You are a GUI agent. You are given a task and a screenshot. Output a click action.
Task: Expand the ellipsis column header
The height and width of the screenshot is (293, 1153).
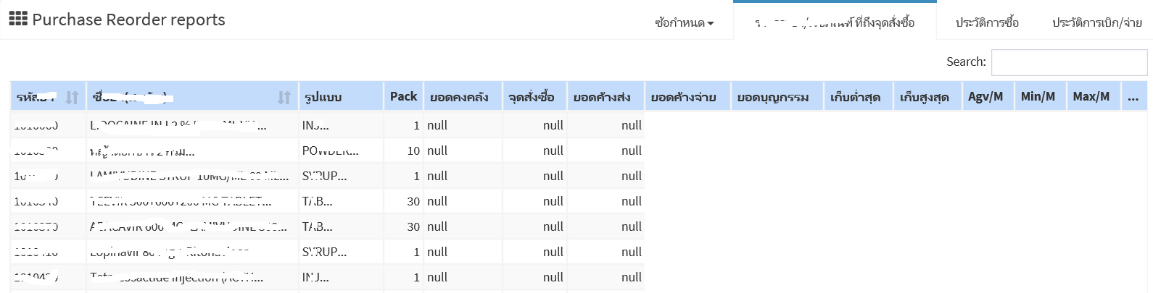click(x=1133, y=96)
